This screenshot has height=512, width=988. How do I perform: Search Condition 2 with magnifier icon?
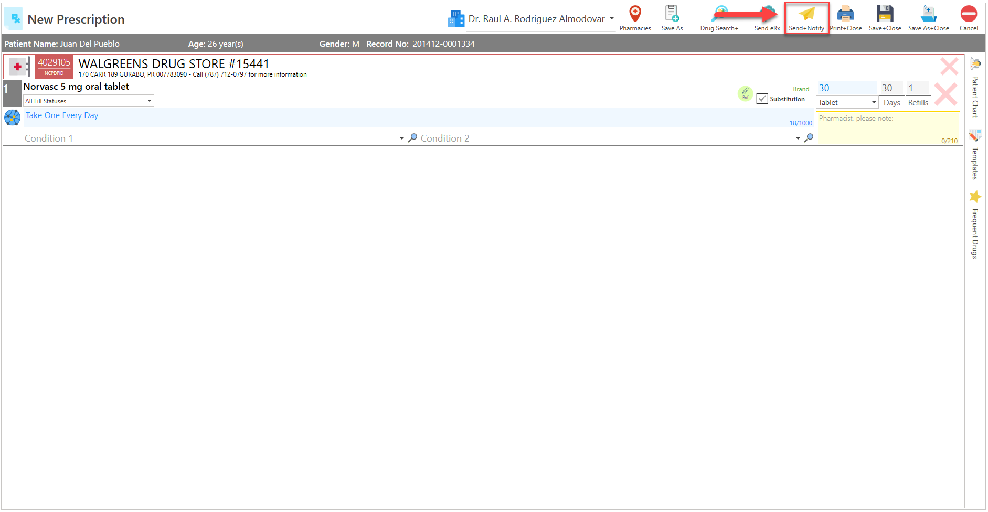(x=809, y=138)
